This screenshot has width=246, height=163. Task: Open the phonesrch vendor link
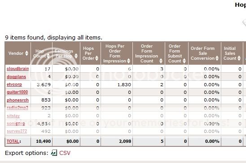pos(18,100)
